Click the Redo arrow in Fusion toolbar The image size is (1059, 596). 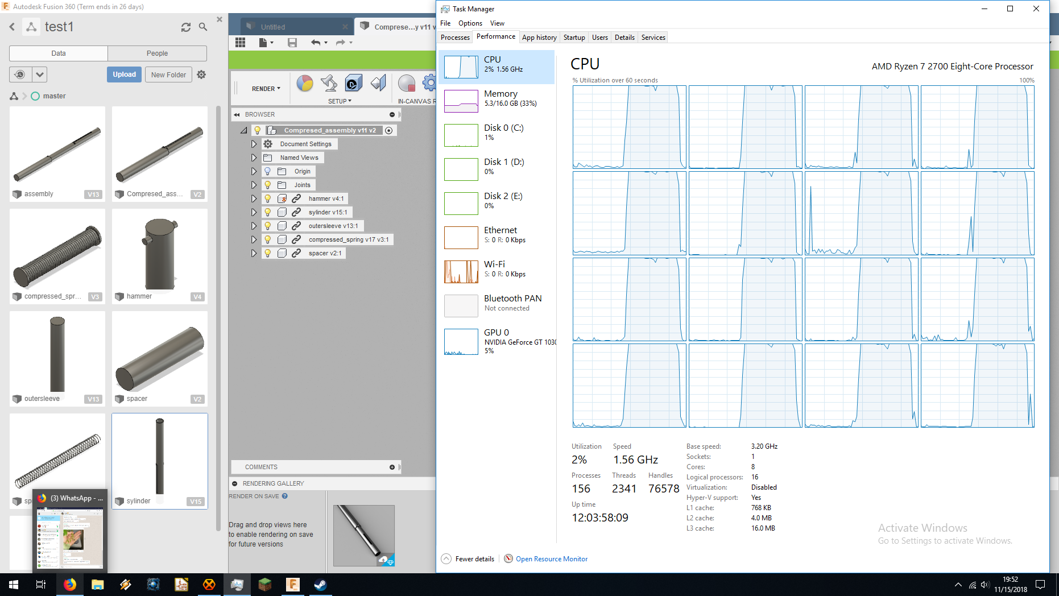[340, 43]
